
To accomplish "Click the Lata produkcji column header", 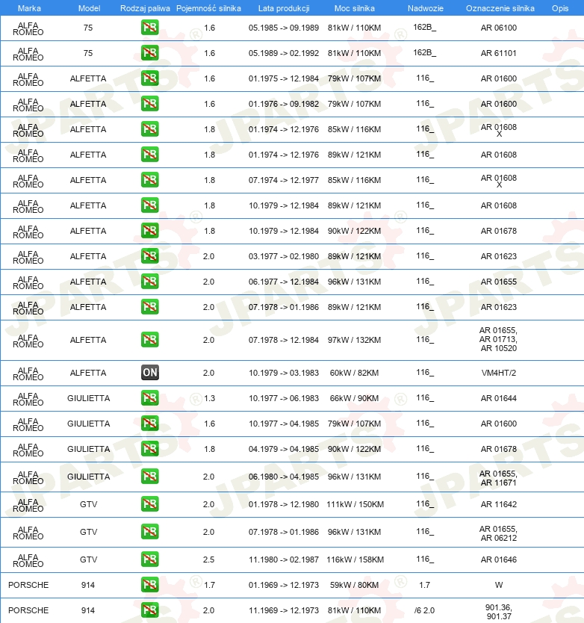I will pyautogui.click(x=284, y=8).
